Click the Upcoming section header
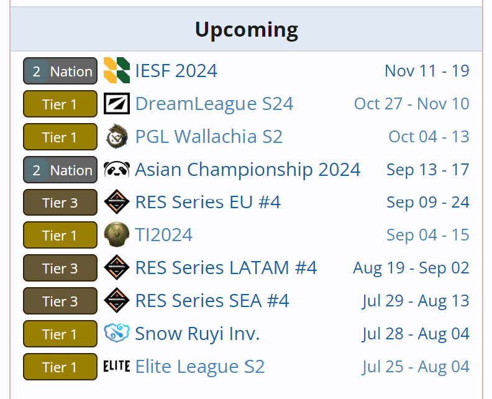Screen dimensions: 492x399 (x=246, y=29)
